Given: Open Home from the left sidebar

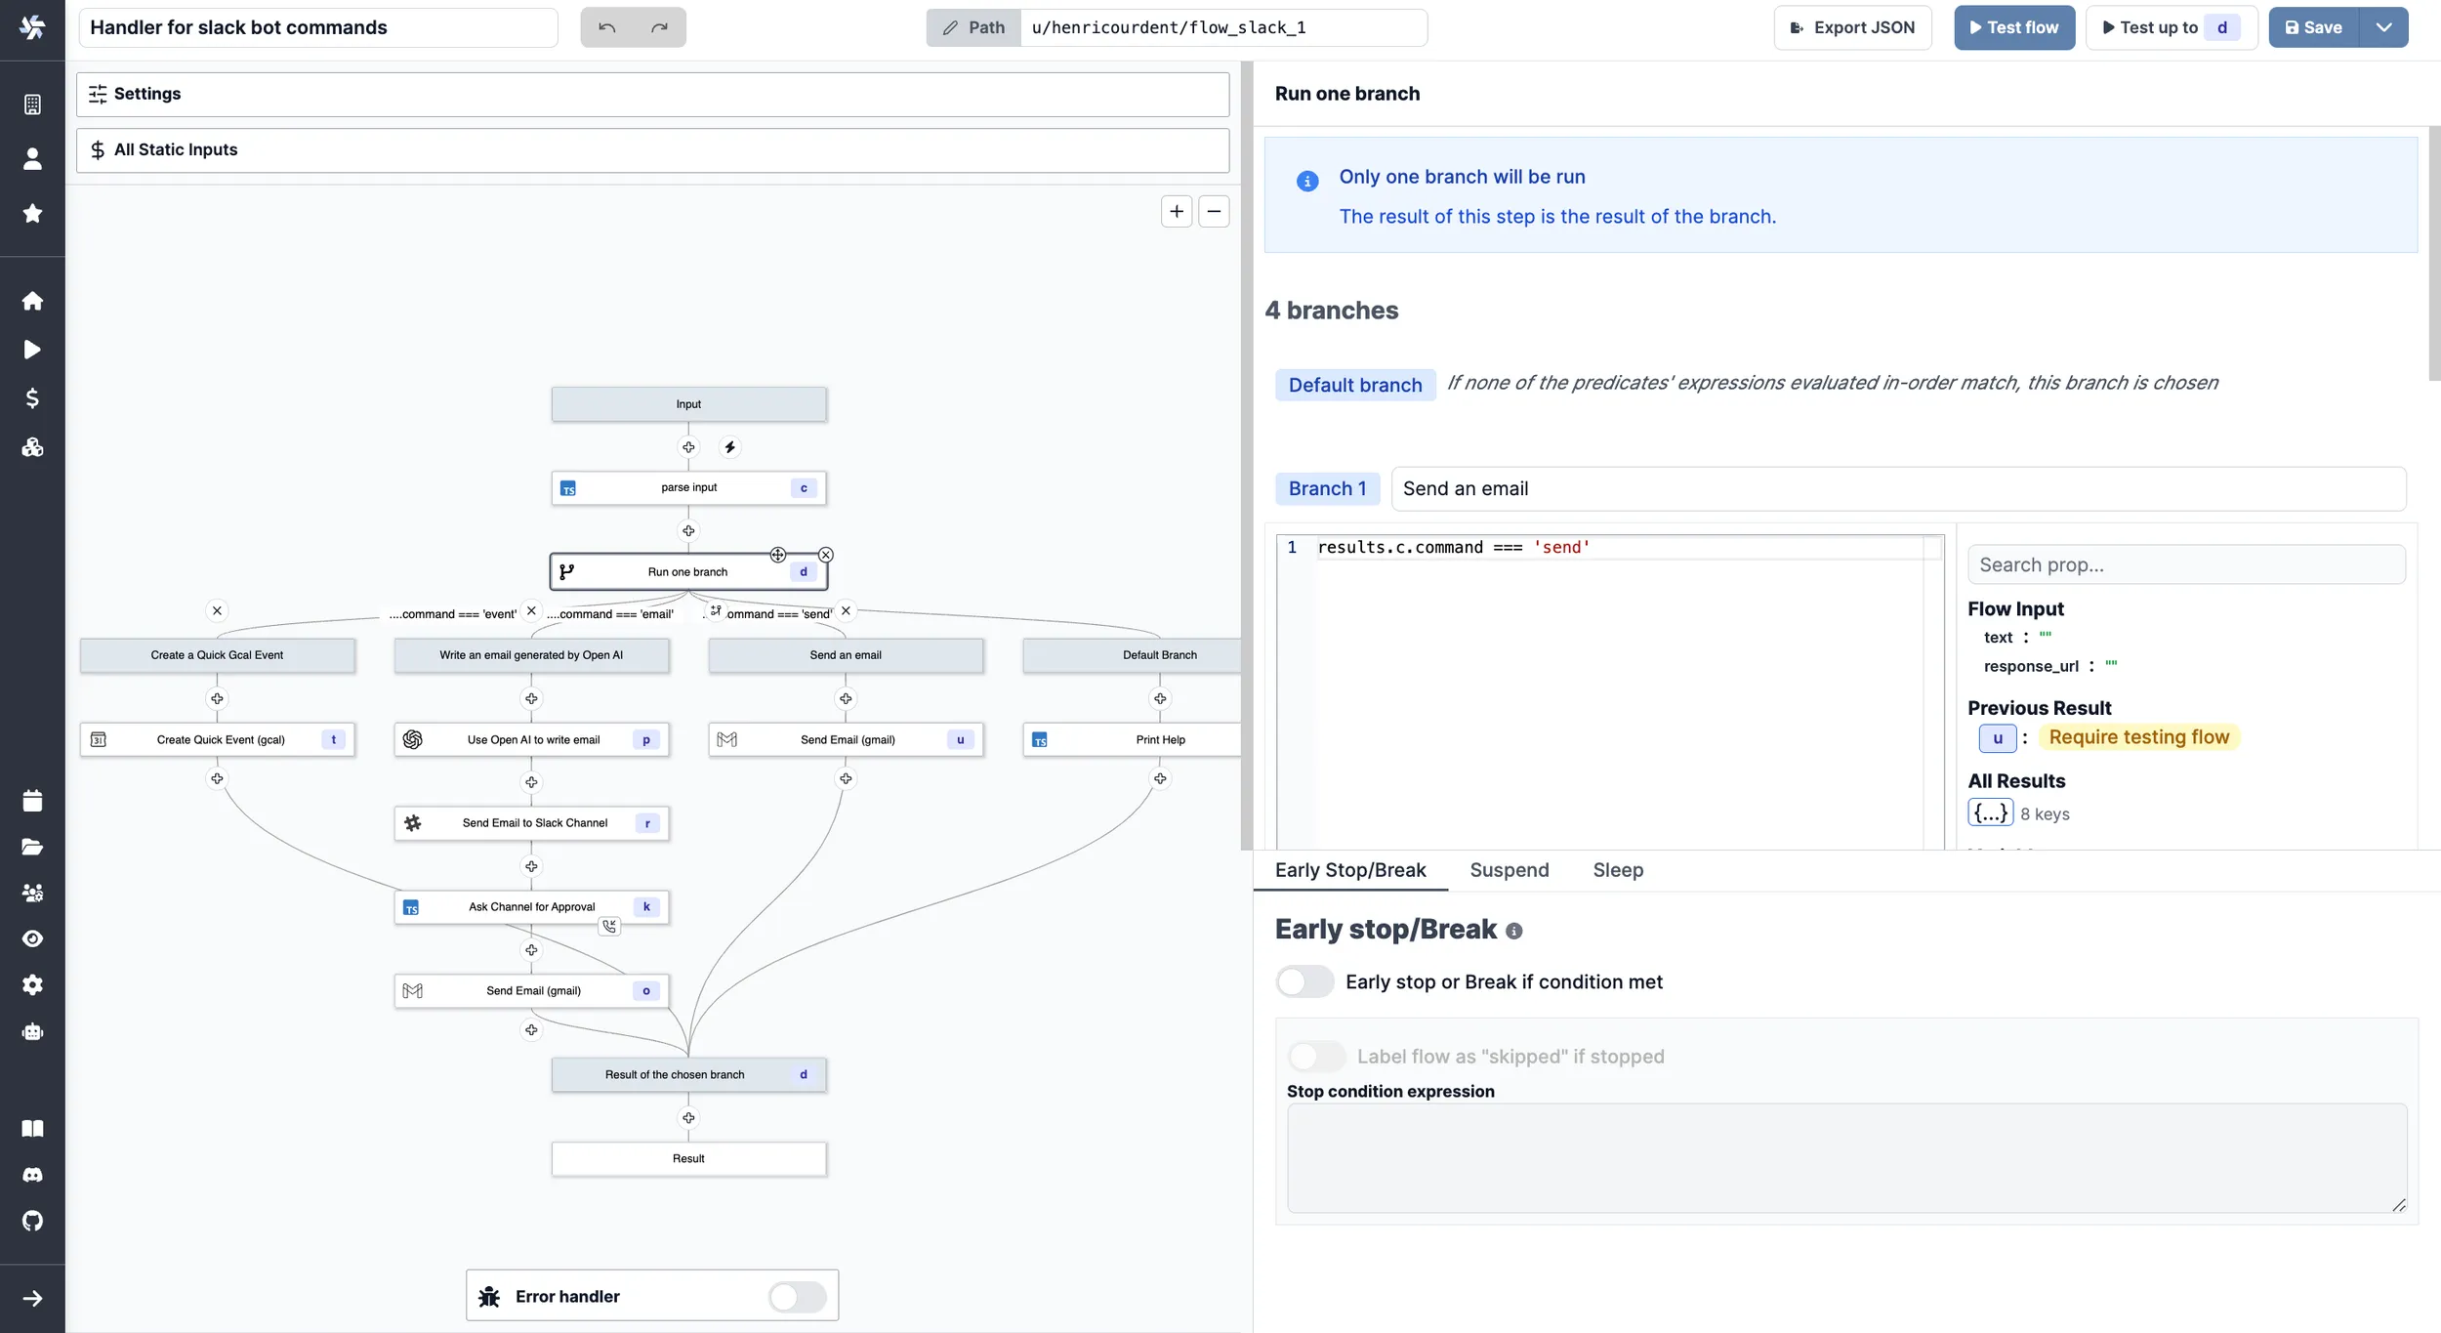Looking at the screenshot, I should pos(32,301).
